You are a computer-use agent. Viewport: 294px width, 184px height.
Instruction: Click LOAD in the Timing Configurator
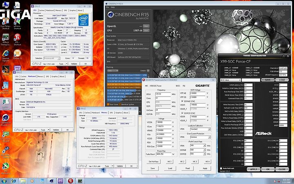(282, 80)
